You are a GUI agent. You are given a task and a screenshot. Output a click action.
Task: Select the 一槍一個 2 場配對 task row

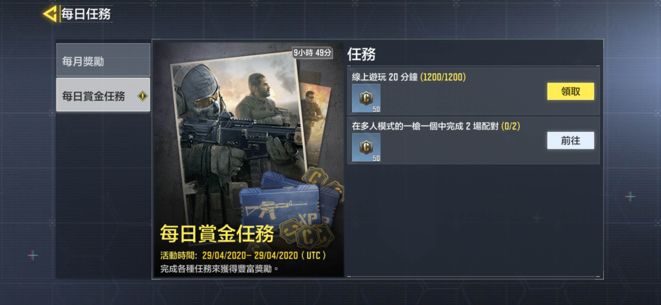click(x=473, y=140)
